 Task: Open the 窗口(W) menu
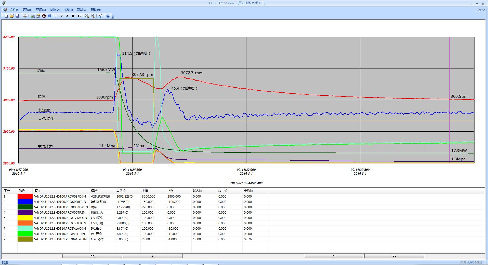coord(82,10)
